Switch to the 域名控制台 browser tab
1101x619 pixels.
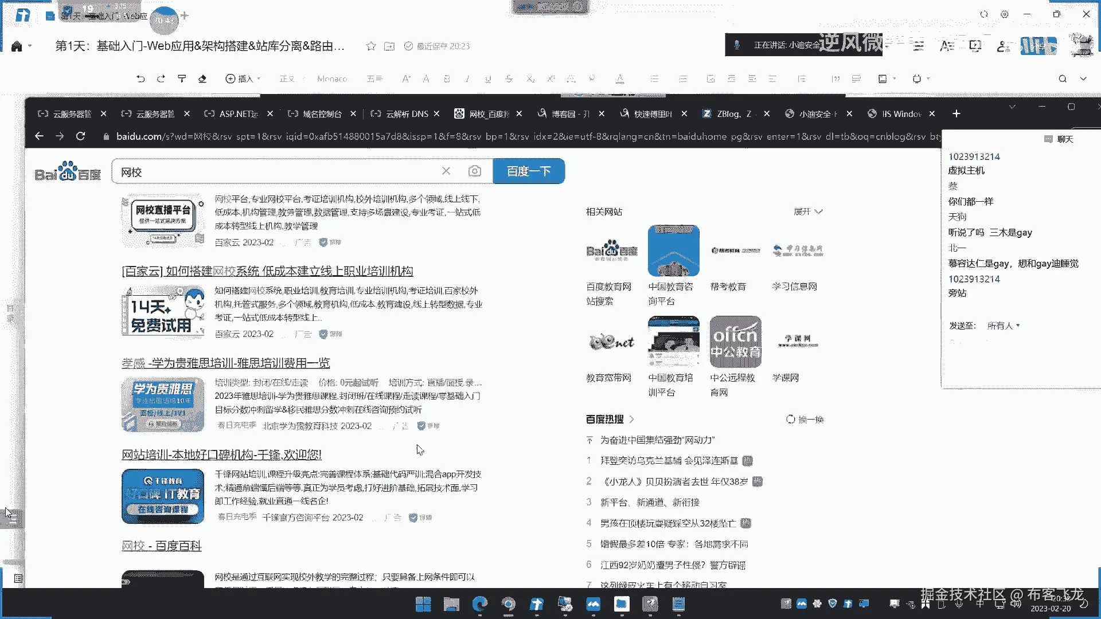(321, 114)
